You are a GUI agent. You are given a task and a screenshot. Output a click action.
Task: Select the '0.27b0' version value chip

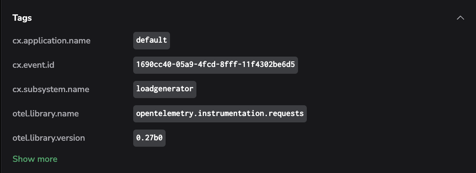pos(149,138)
